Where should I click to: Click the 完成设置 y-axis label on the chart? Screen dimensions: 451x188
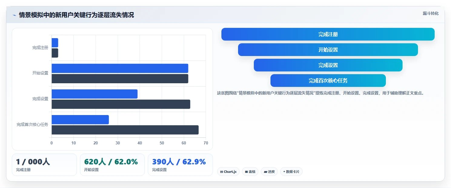coord(40,99)
